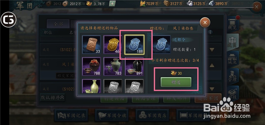The height and width of the screenshot is (125, 265).
Task: Click the green 赠送 gift button
Action: [x=176, y=82]
